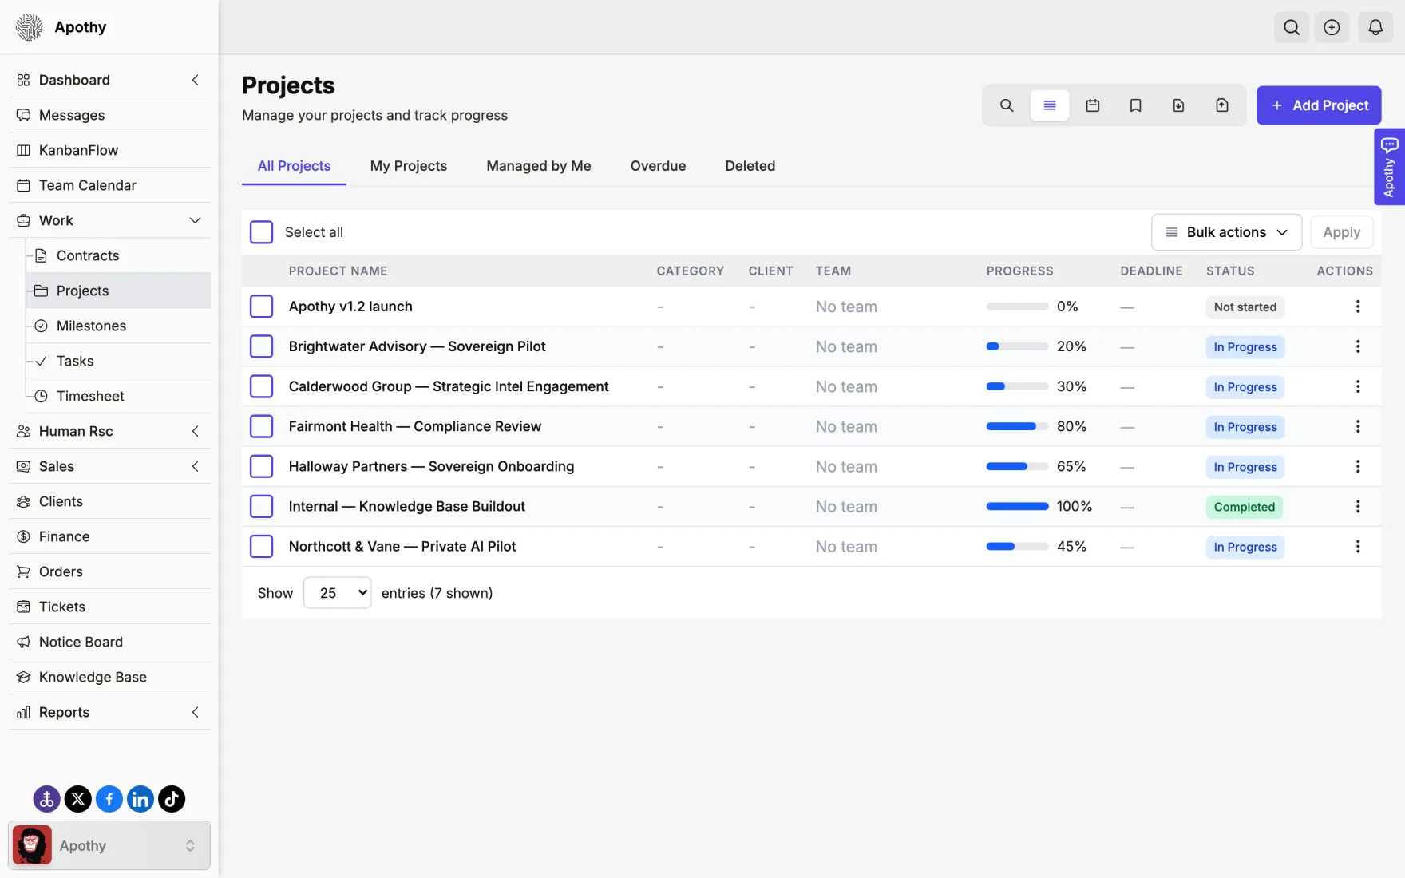Open Team Calendar in the sidebar
Screen dimensions: 1405x878
(x=109, y=185)
